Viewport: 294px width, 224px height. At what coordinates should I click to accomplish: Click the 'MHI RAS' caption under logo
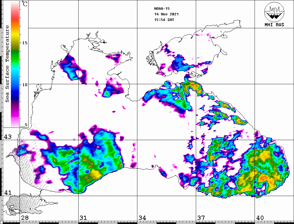click(274, 25)
